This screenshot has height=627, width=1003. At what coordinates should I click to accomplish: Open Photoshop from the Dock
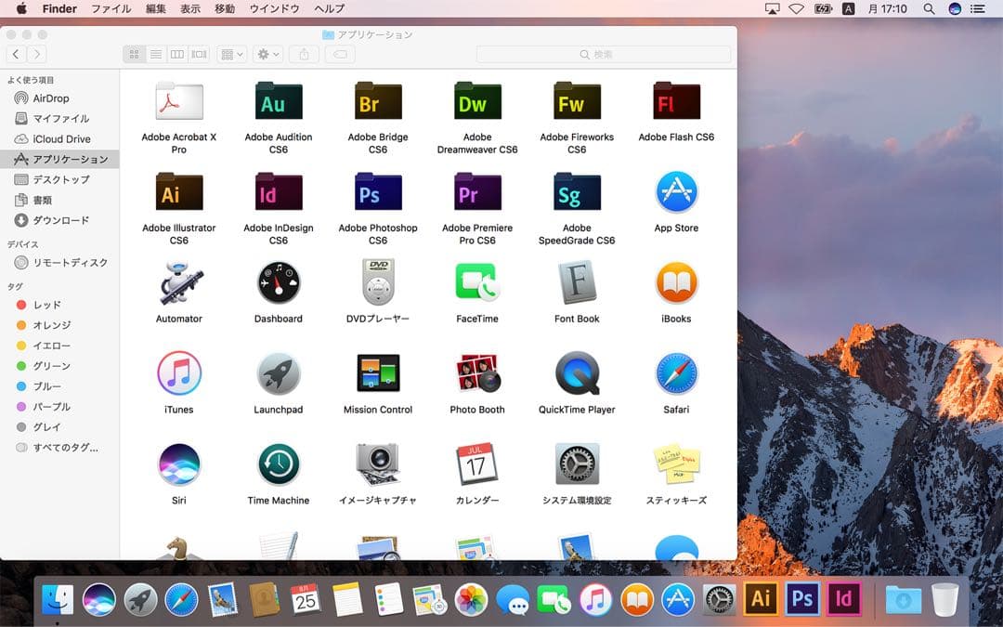click(801, 599)
